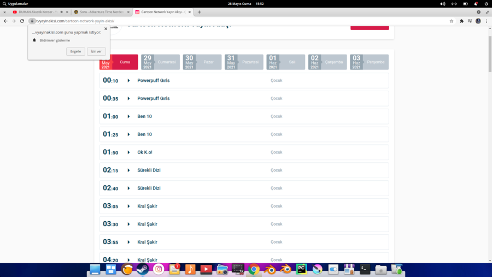Open a new browser tab
Viewport: 492px width, 277px height.
tap(199, 12)
